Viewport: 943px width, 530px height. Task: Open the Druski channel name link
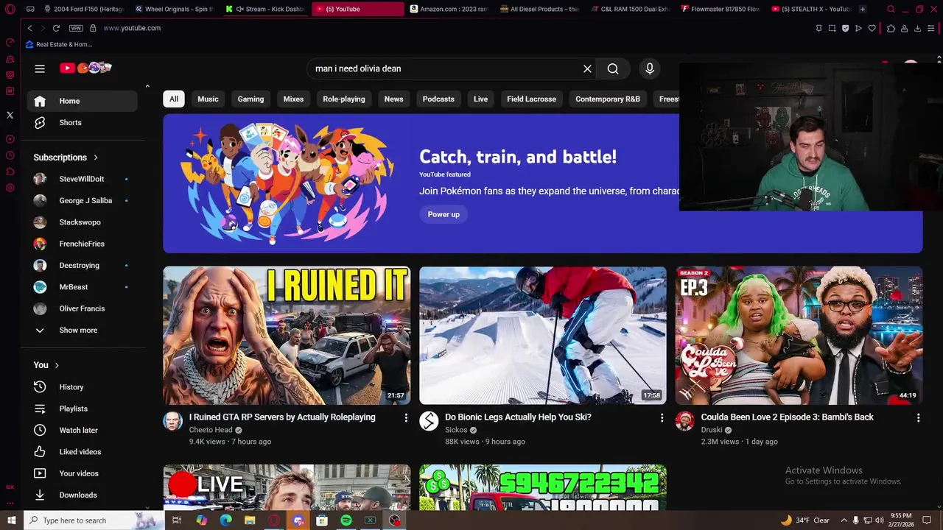click(712, 430)
